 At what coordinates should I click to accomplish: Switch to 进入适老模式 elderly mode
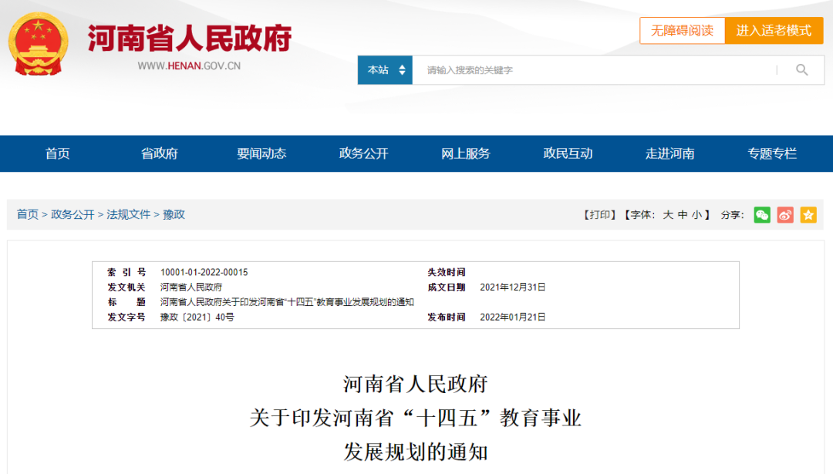pyautogui.click(x=774, y=31)
